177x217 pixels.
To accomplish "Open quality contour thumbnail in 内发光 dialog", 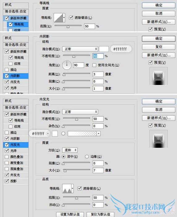I will pos(67,188).
